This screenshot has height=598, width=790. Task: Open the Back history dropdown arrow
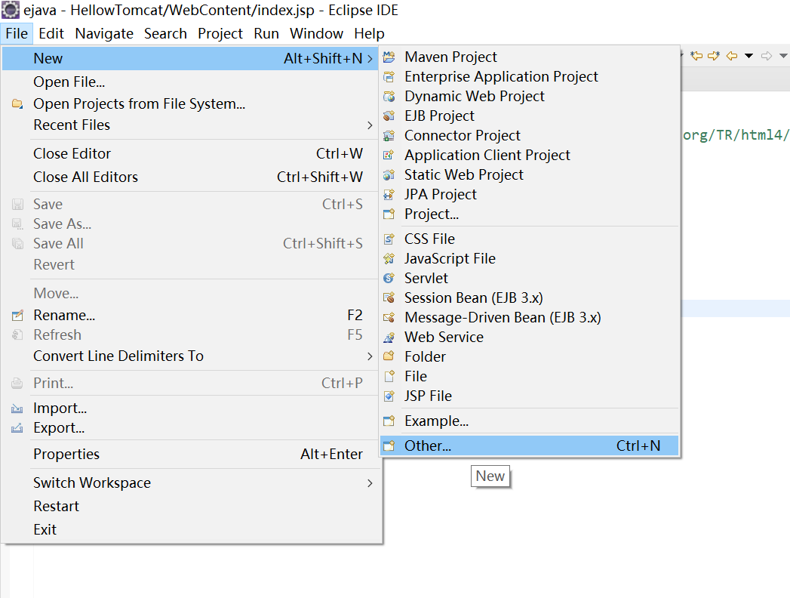tap(749, 56)
